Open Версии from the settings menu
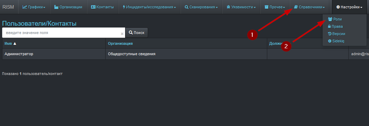369x126 pixels. click(337, 34)
